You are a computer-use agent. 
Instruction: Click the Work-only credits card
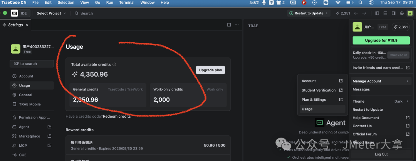[x=188, y=95]
